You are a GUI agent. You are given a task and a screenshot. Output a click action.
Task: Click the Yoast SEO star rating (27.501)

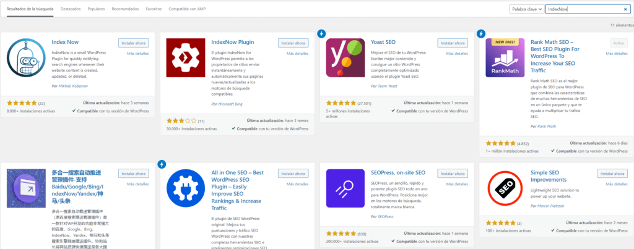pos(341,103)
